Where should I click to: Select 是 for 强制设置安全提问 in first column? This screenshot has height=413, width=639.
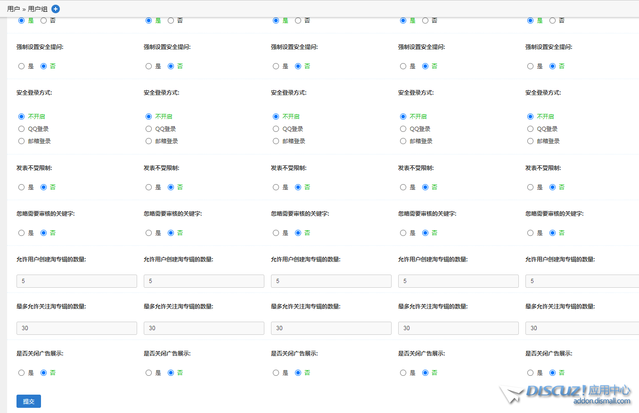21,66
